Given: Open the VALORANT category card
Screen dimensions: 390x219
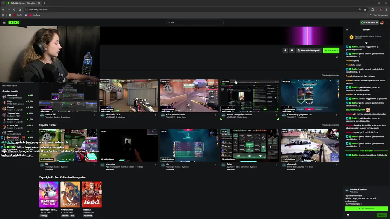Looking at the screenshot, I should coord(70,195).
